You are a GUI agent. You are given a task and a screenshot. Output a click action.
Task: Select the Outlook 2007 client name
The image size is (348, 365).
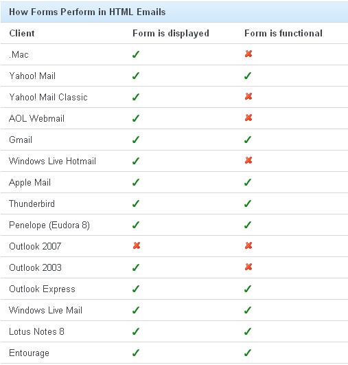[x=35, y=246]
